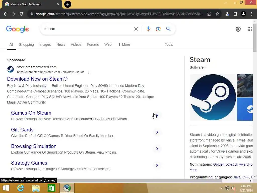The width and height of the screenshot is (257, 193).
Task: Launch Internet Explorer from the taskbar
Action: (21, 188)
